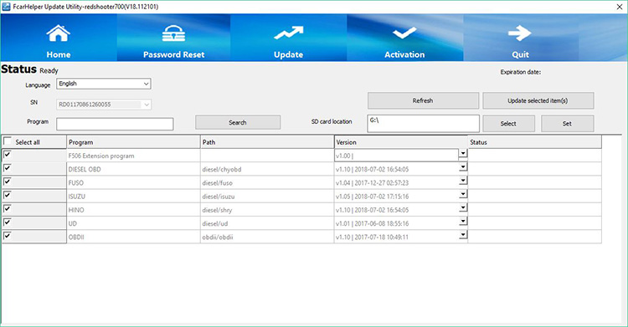The image size is (628, 327).
Task: Click the Update selected item(s) button
Action: point(538,101)
